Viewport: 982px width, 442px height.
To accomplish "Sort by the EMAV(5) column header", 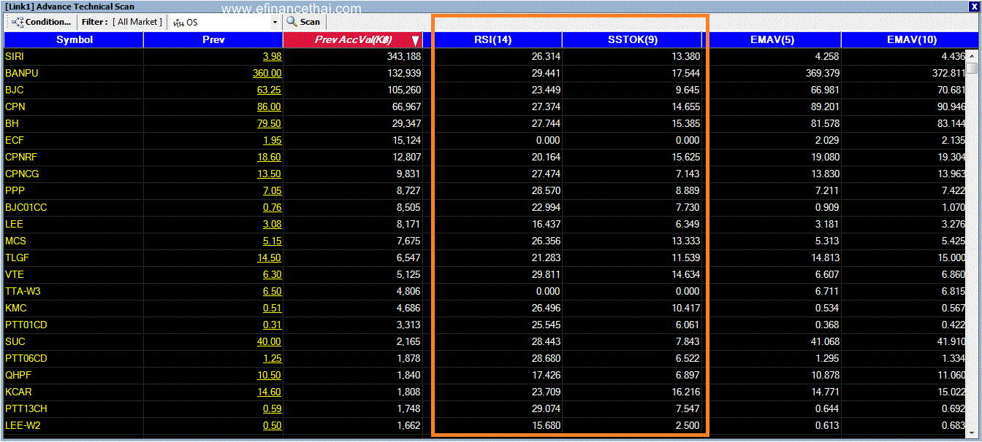I will (x=772, y=40).
